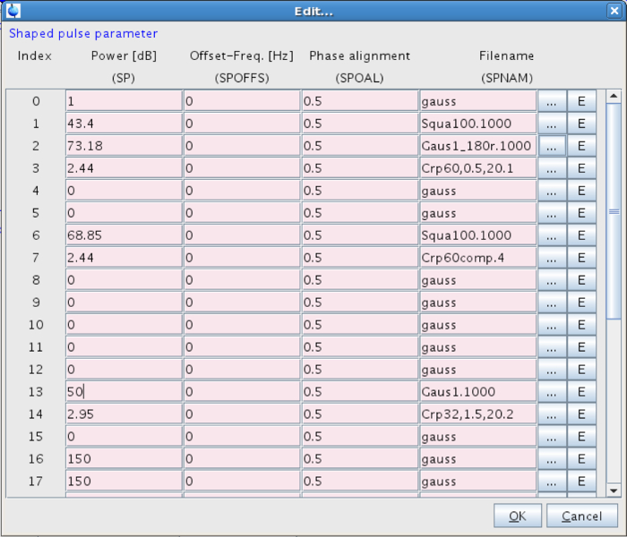Click the OK button
Image resolution: width=627 pixels, height=537 pixels.
518,516
